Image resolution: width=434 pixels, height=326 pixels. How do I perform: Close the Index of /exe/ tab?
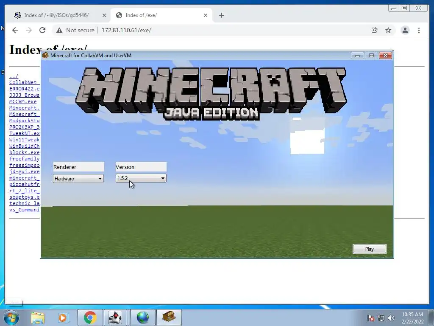[x=206, y=15]
